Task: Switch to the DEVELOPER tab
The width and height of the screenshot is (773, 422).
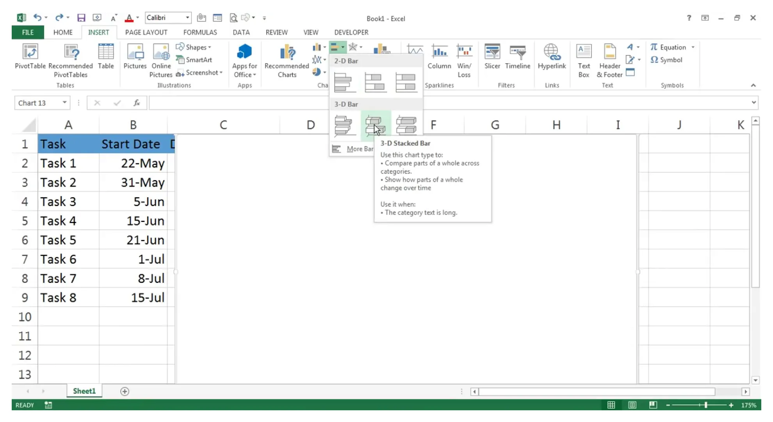Action: [351, 32]
